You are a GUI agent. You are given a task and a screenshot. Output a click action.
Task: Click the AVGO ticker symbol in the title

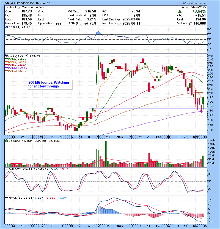(9, 3)
